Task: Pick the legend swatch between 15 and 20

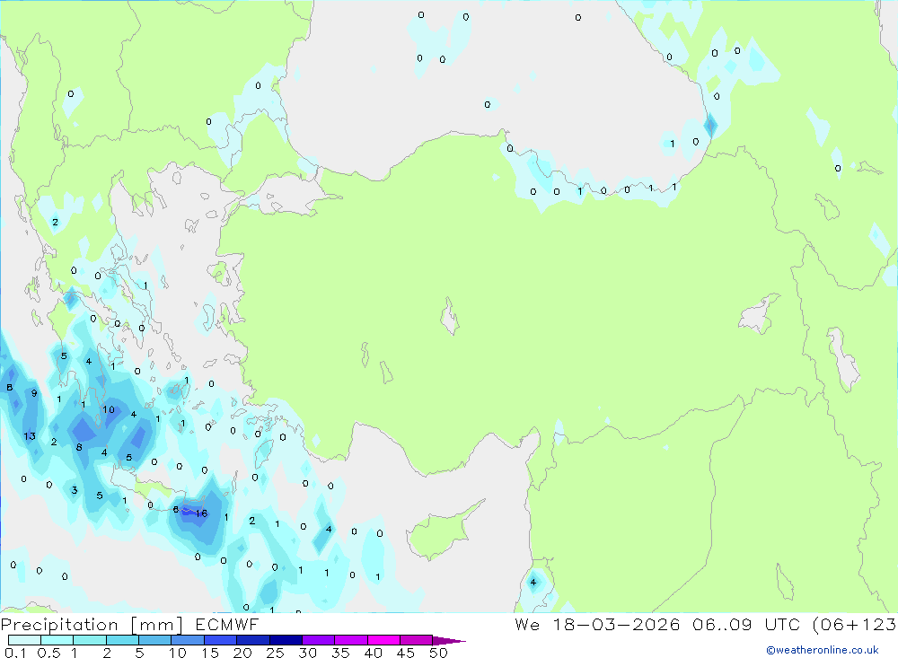Action: point(220,640)
